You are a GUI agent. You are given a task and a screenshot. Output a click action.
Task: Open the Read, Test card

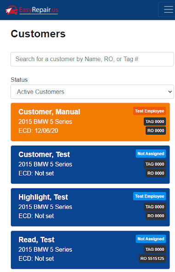(90, 250)
